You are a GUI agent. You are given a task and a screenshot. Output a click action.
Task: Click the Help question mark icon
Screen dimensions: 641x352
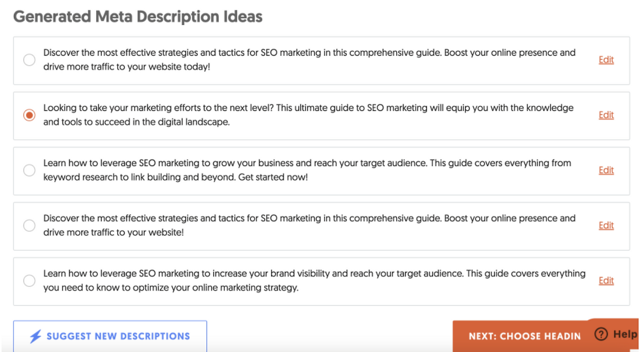(x=601, y=334)
